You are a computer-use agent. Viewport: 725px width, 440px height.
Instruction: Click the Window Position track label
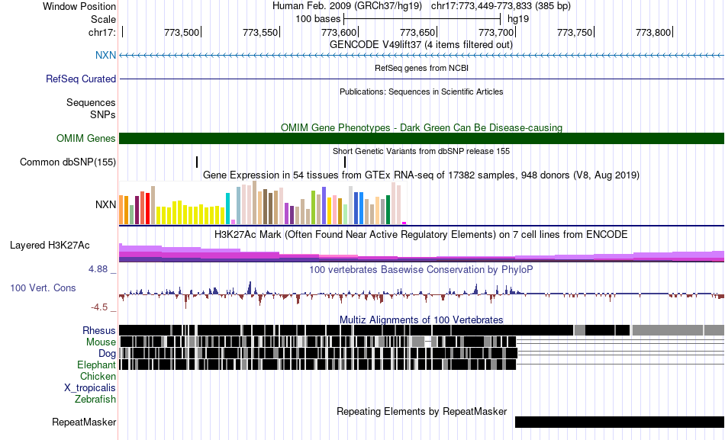[79, 6]
